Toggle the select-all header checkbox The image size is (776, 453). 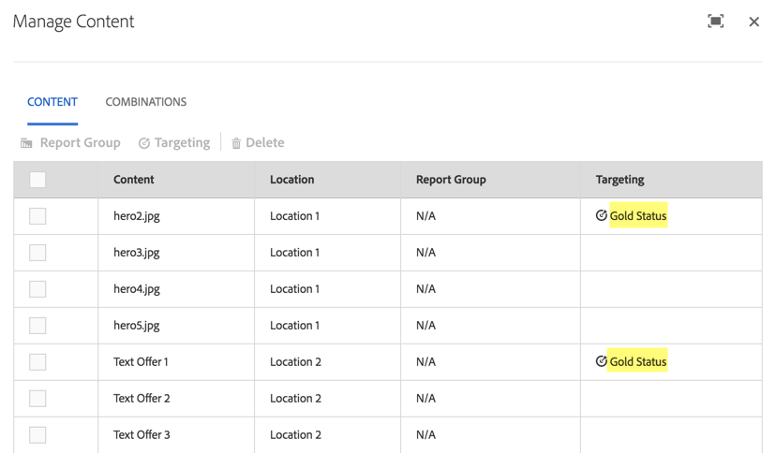tap(37, 180)
